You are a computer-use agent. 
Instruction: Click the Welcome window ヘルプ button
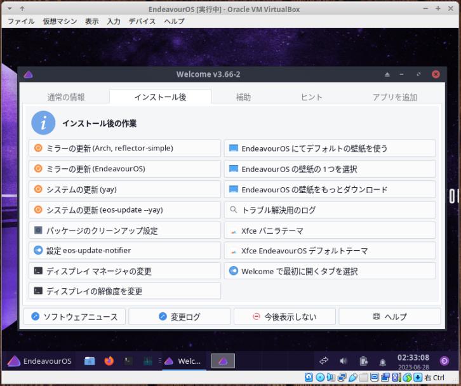(x=390, y=316)
